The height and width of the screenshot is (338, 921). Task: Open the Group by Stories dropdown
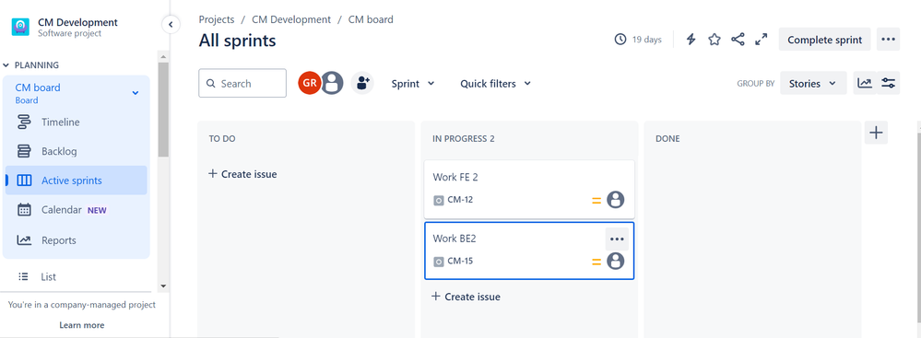pyautogui.click(x=813, y=83)
